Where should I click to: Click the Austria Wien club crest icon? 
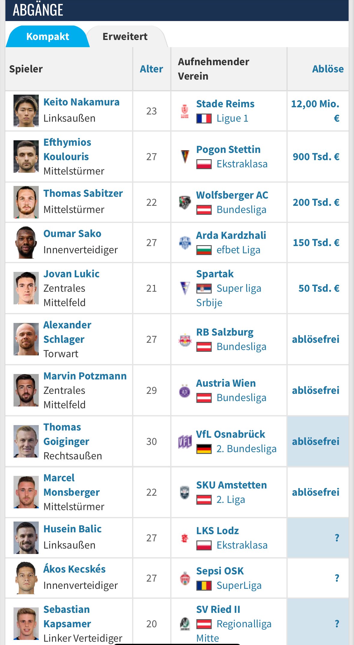click(185, 391)
